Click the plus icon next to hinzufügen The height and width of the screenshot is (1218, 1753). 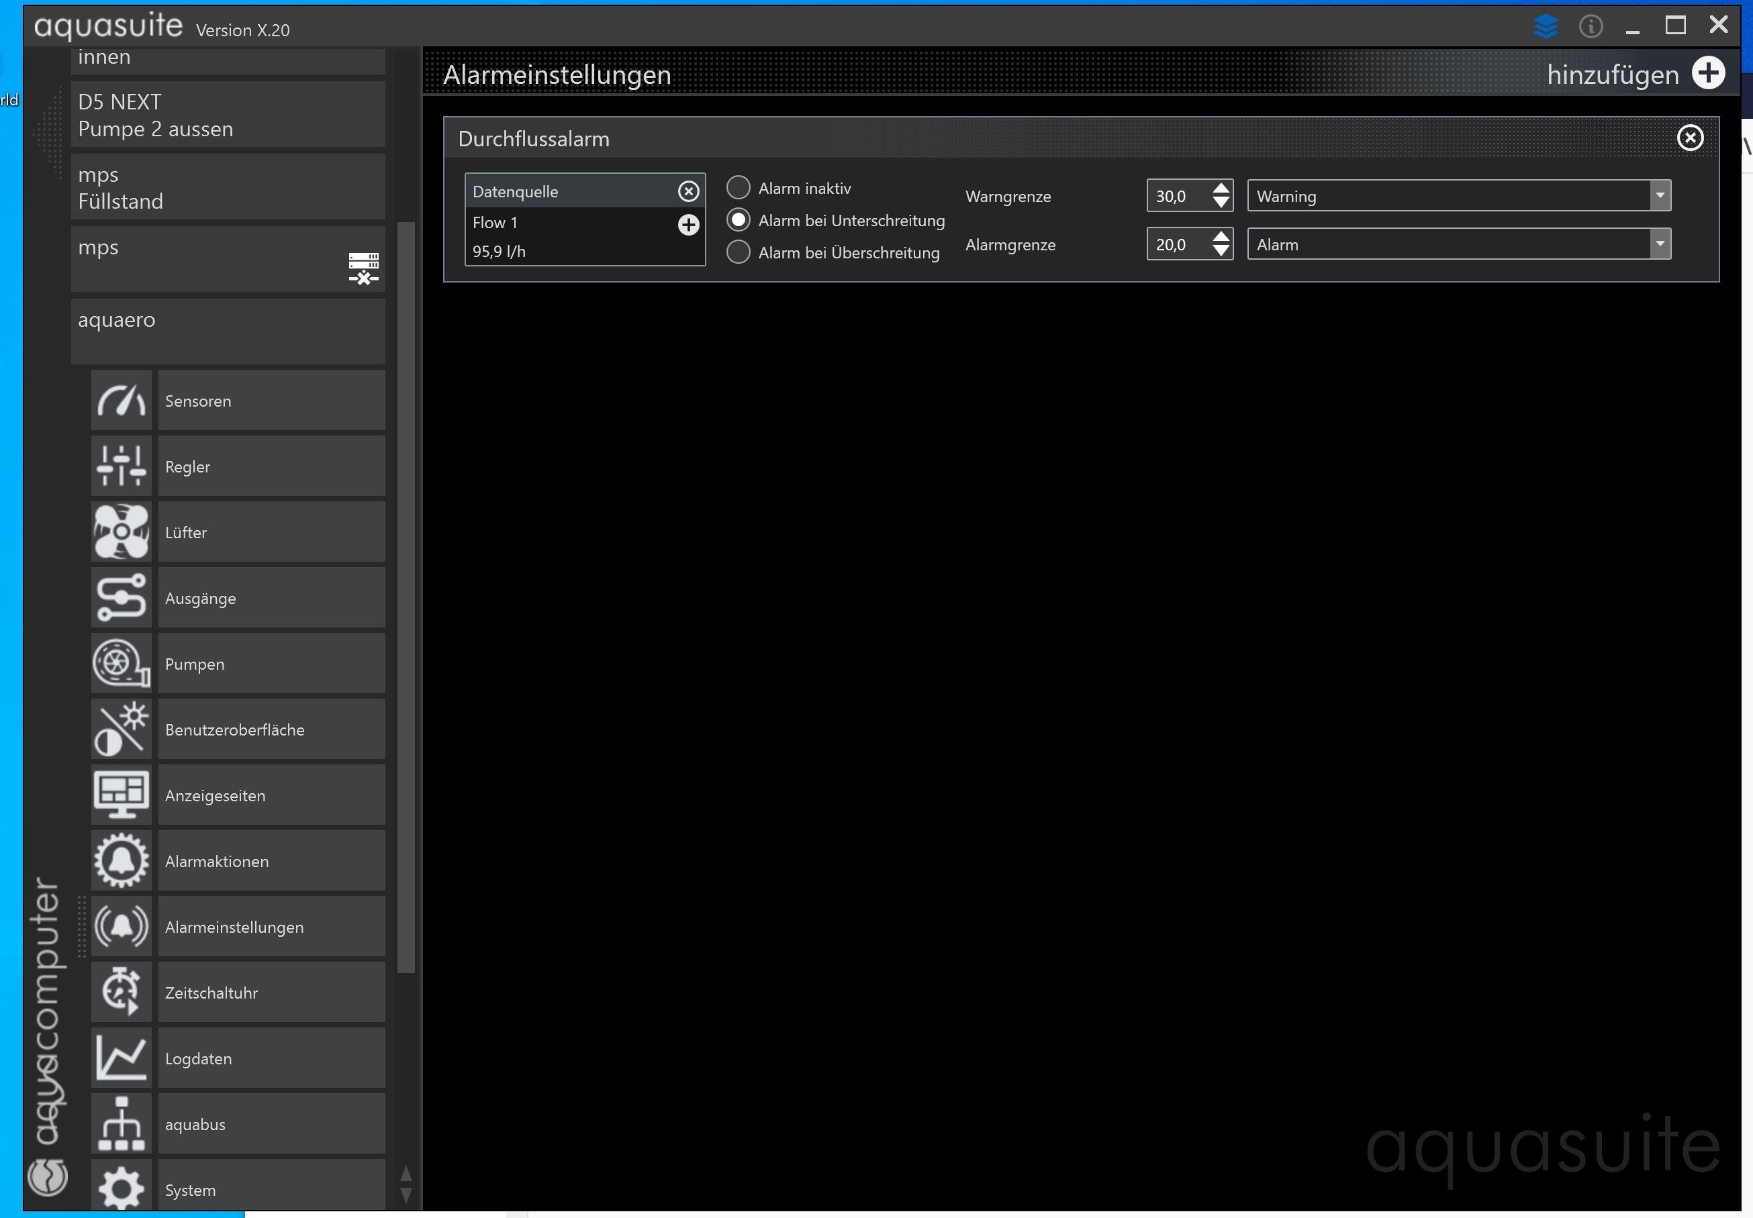click(1708, 73)
